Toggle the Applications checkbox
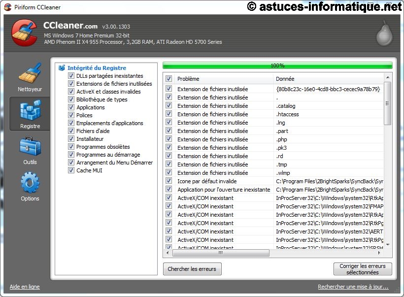 point(71,107)
